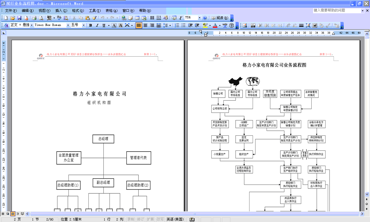Open the zoom percentage dropdown

pyautogui.click(x=199, y=18)
